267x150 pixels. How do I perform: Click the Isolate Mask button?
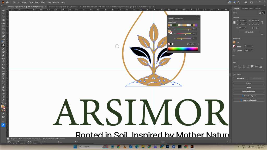(x=240, y=79)
